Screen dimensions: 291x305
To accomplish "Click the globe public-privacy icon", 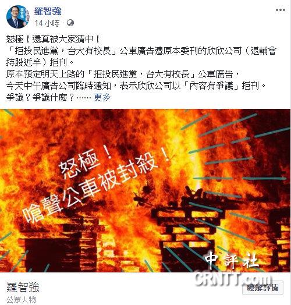I will pyautogui.click(x=70, y=23).
